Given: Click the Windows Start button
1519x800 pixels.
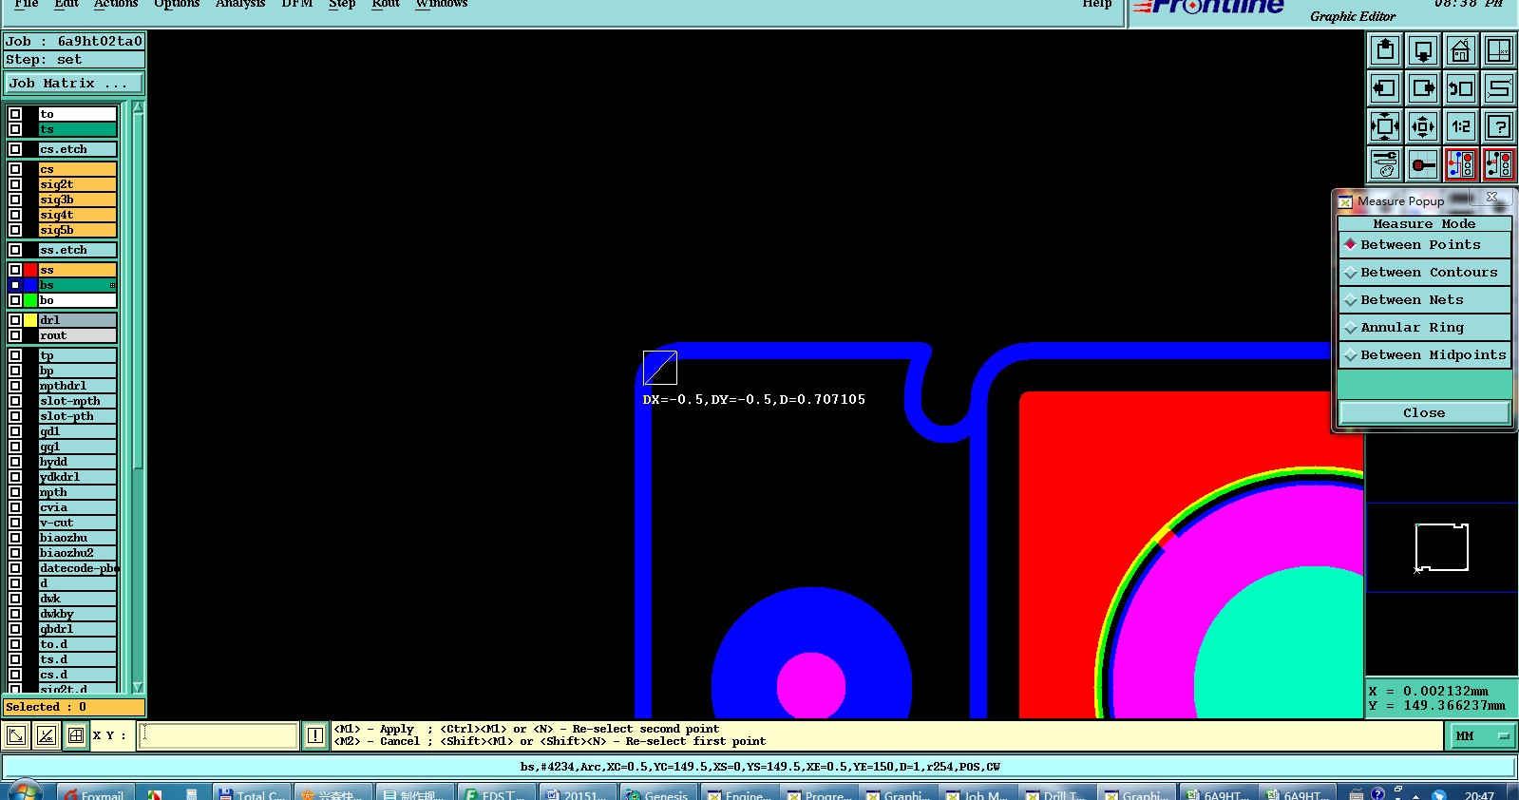Looking at the screenshot, I should [x=24, y=793].
